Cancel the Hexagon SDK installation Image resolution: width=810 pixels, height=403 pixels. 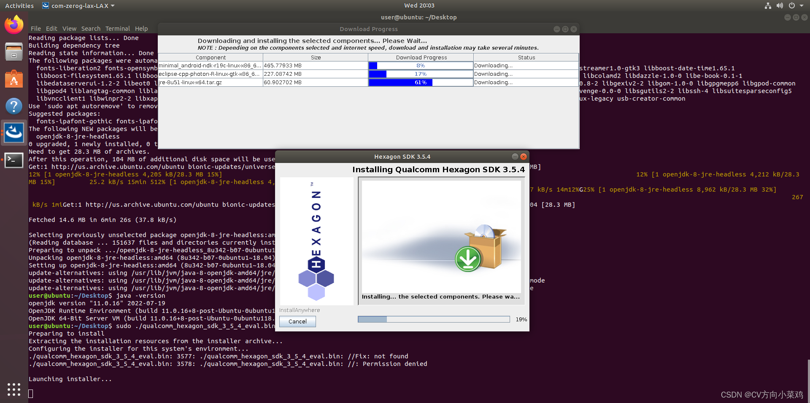coord(297,321)
